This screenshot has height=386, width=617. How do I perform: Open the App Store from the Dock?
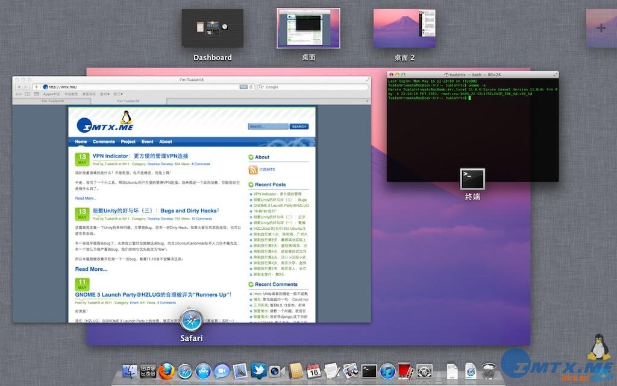point(204,372)
